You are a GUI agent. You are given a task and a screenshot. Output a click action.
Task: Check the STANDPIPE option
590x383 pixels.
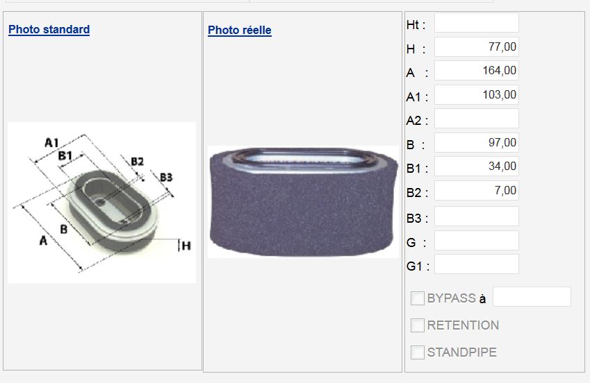tap(418, 352)
